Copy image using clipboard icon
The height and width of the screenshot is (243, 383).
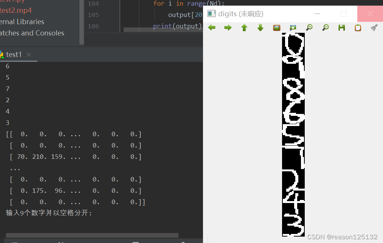[358, 27]
